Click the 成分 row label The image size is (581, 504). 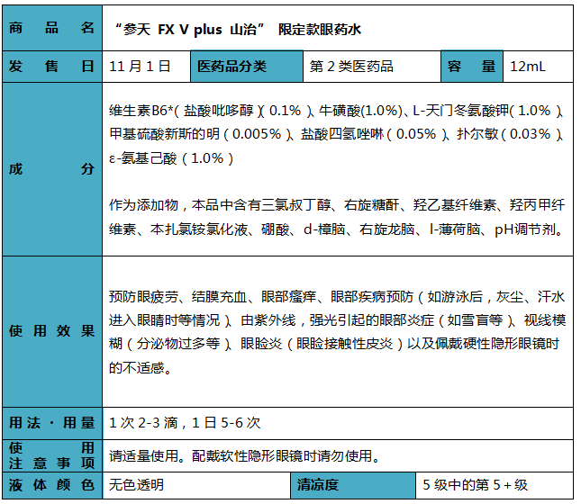(52, 169)
